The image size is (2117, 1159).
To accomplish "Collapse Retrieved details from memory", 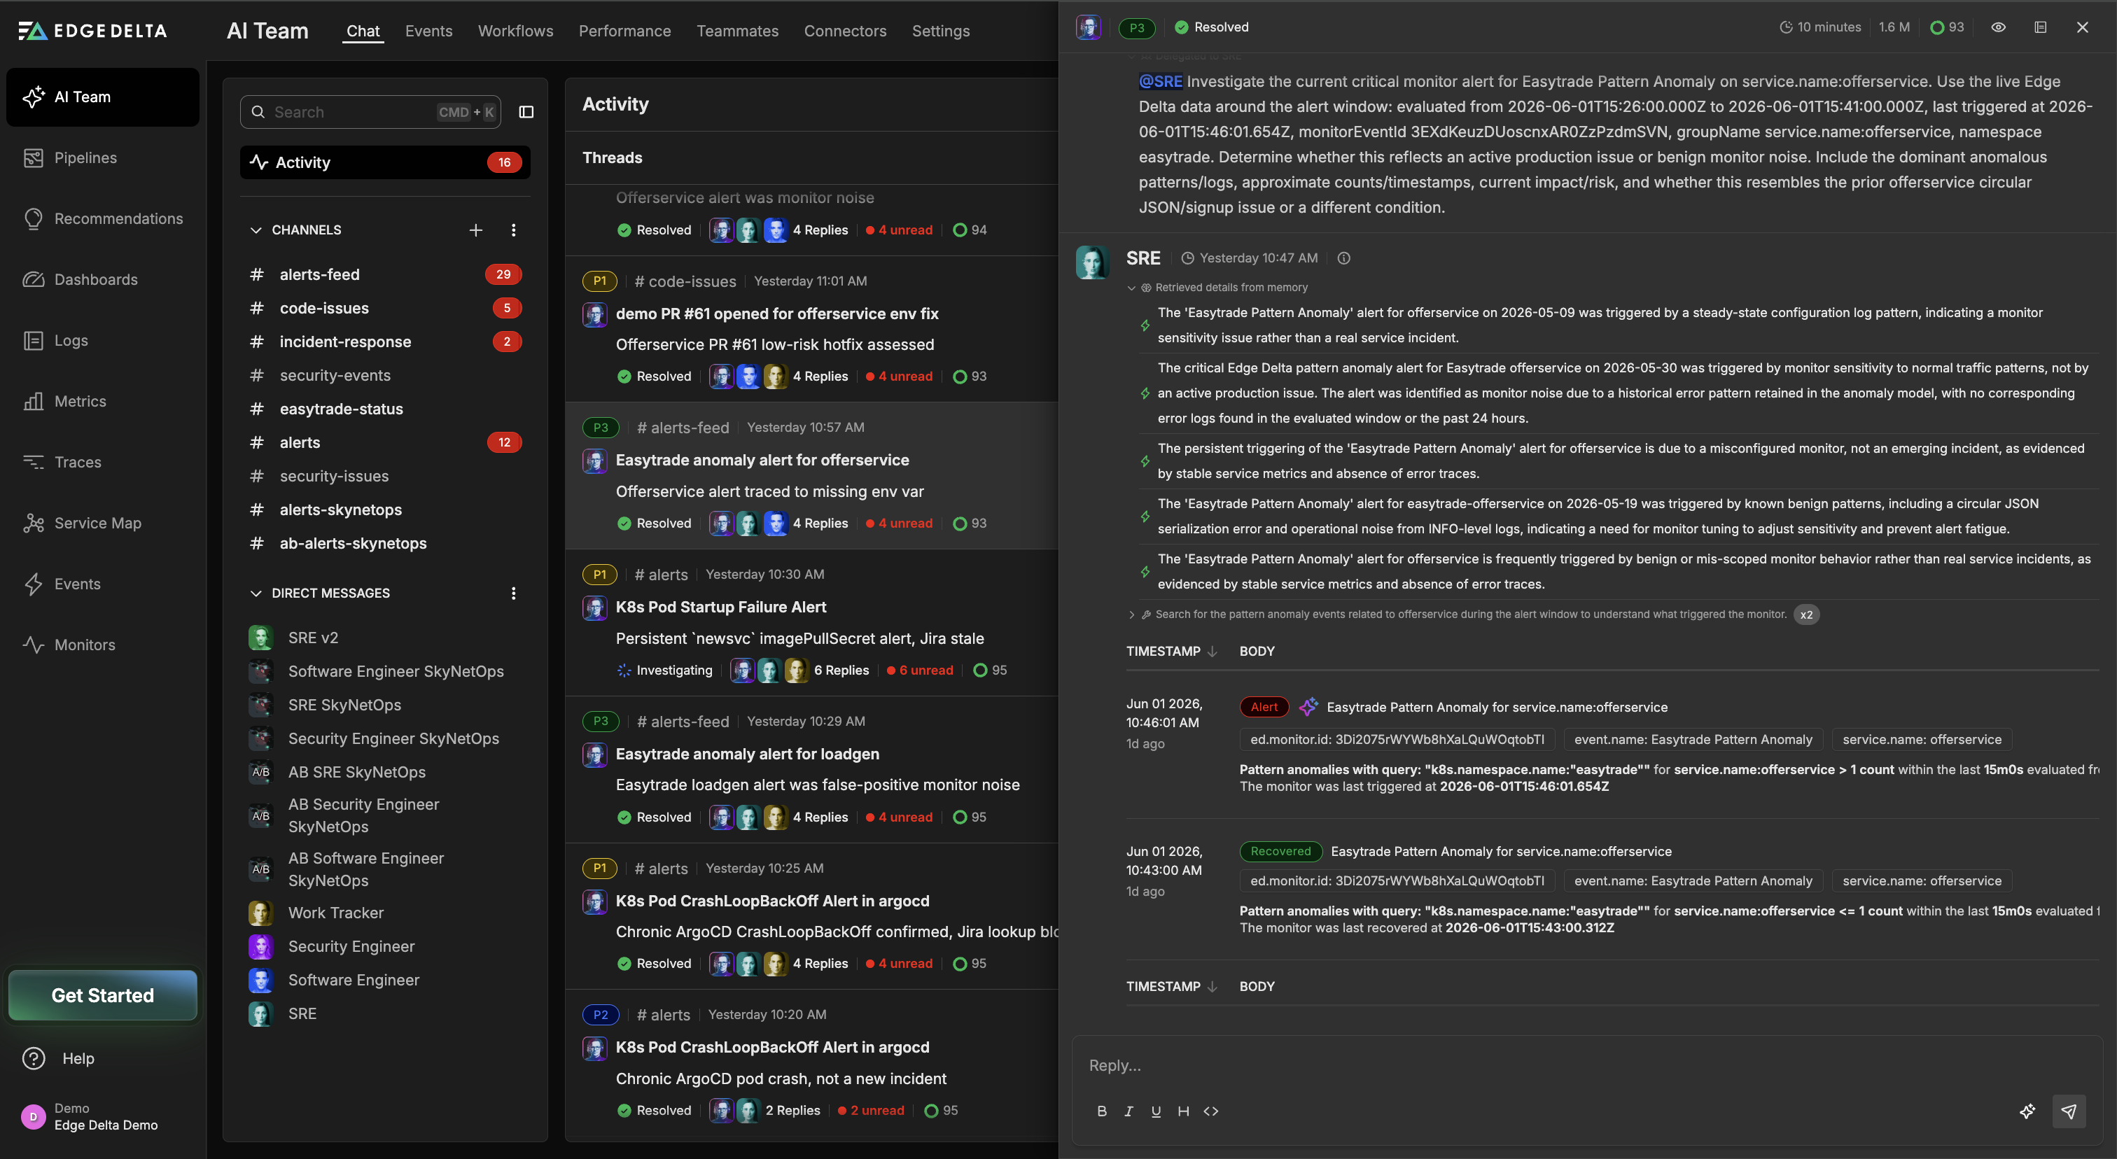I will (x=1131, y=288).
